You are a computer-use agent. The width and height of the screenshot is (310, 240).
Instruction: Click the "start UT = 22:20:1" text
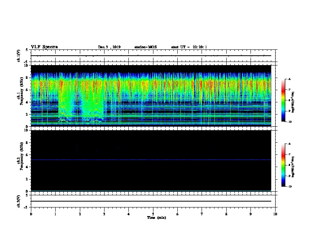coord(189,47)
